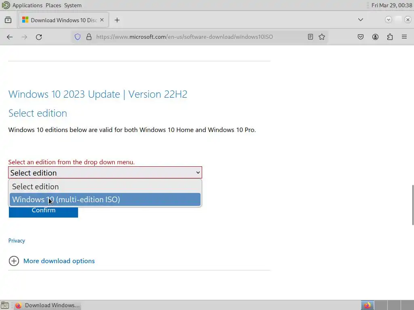The width and height of the screenshot is (414, 310).
Task: Click the microsoft.com URL address field
Action: (184, 37)
